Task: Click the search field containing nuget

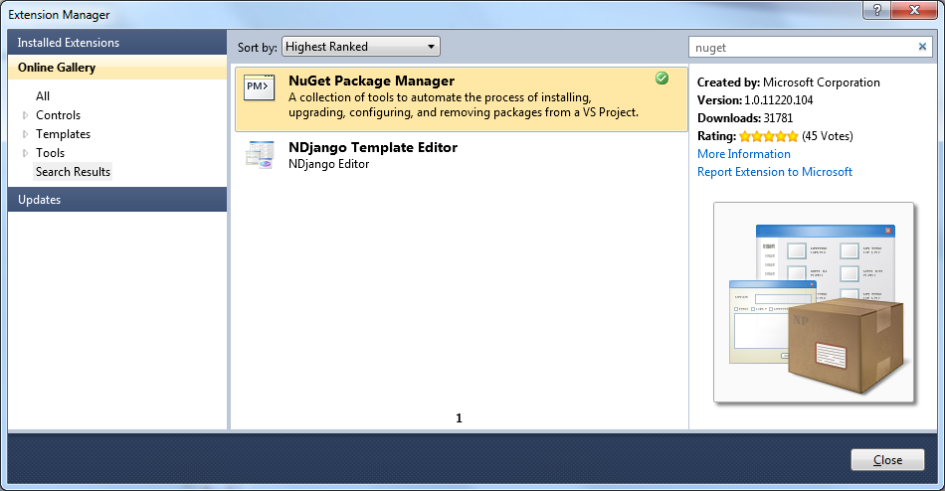Action: [x=801, y=47]
